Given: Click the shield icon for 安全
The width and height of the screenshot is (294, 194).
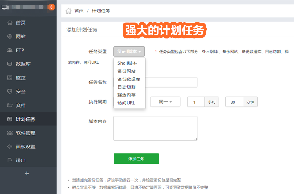Looking at the screenshot, I should click(10, 92).
